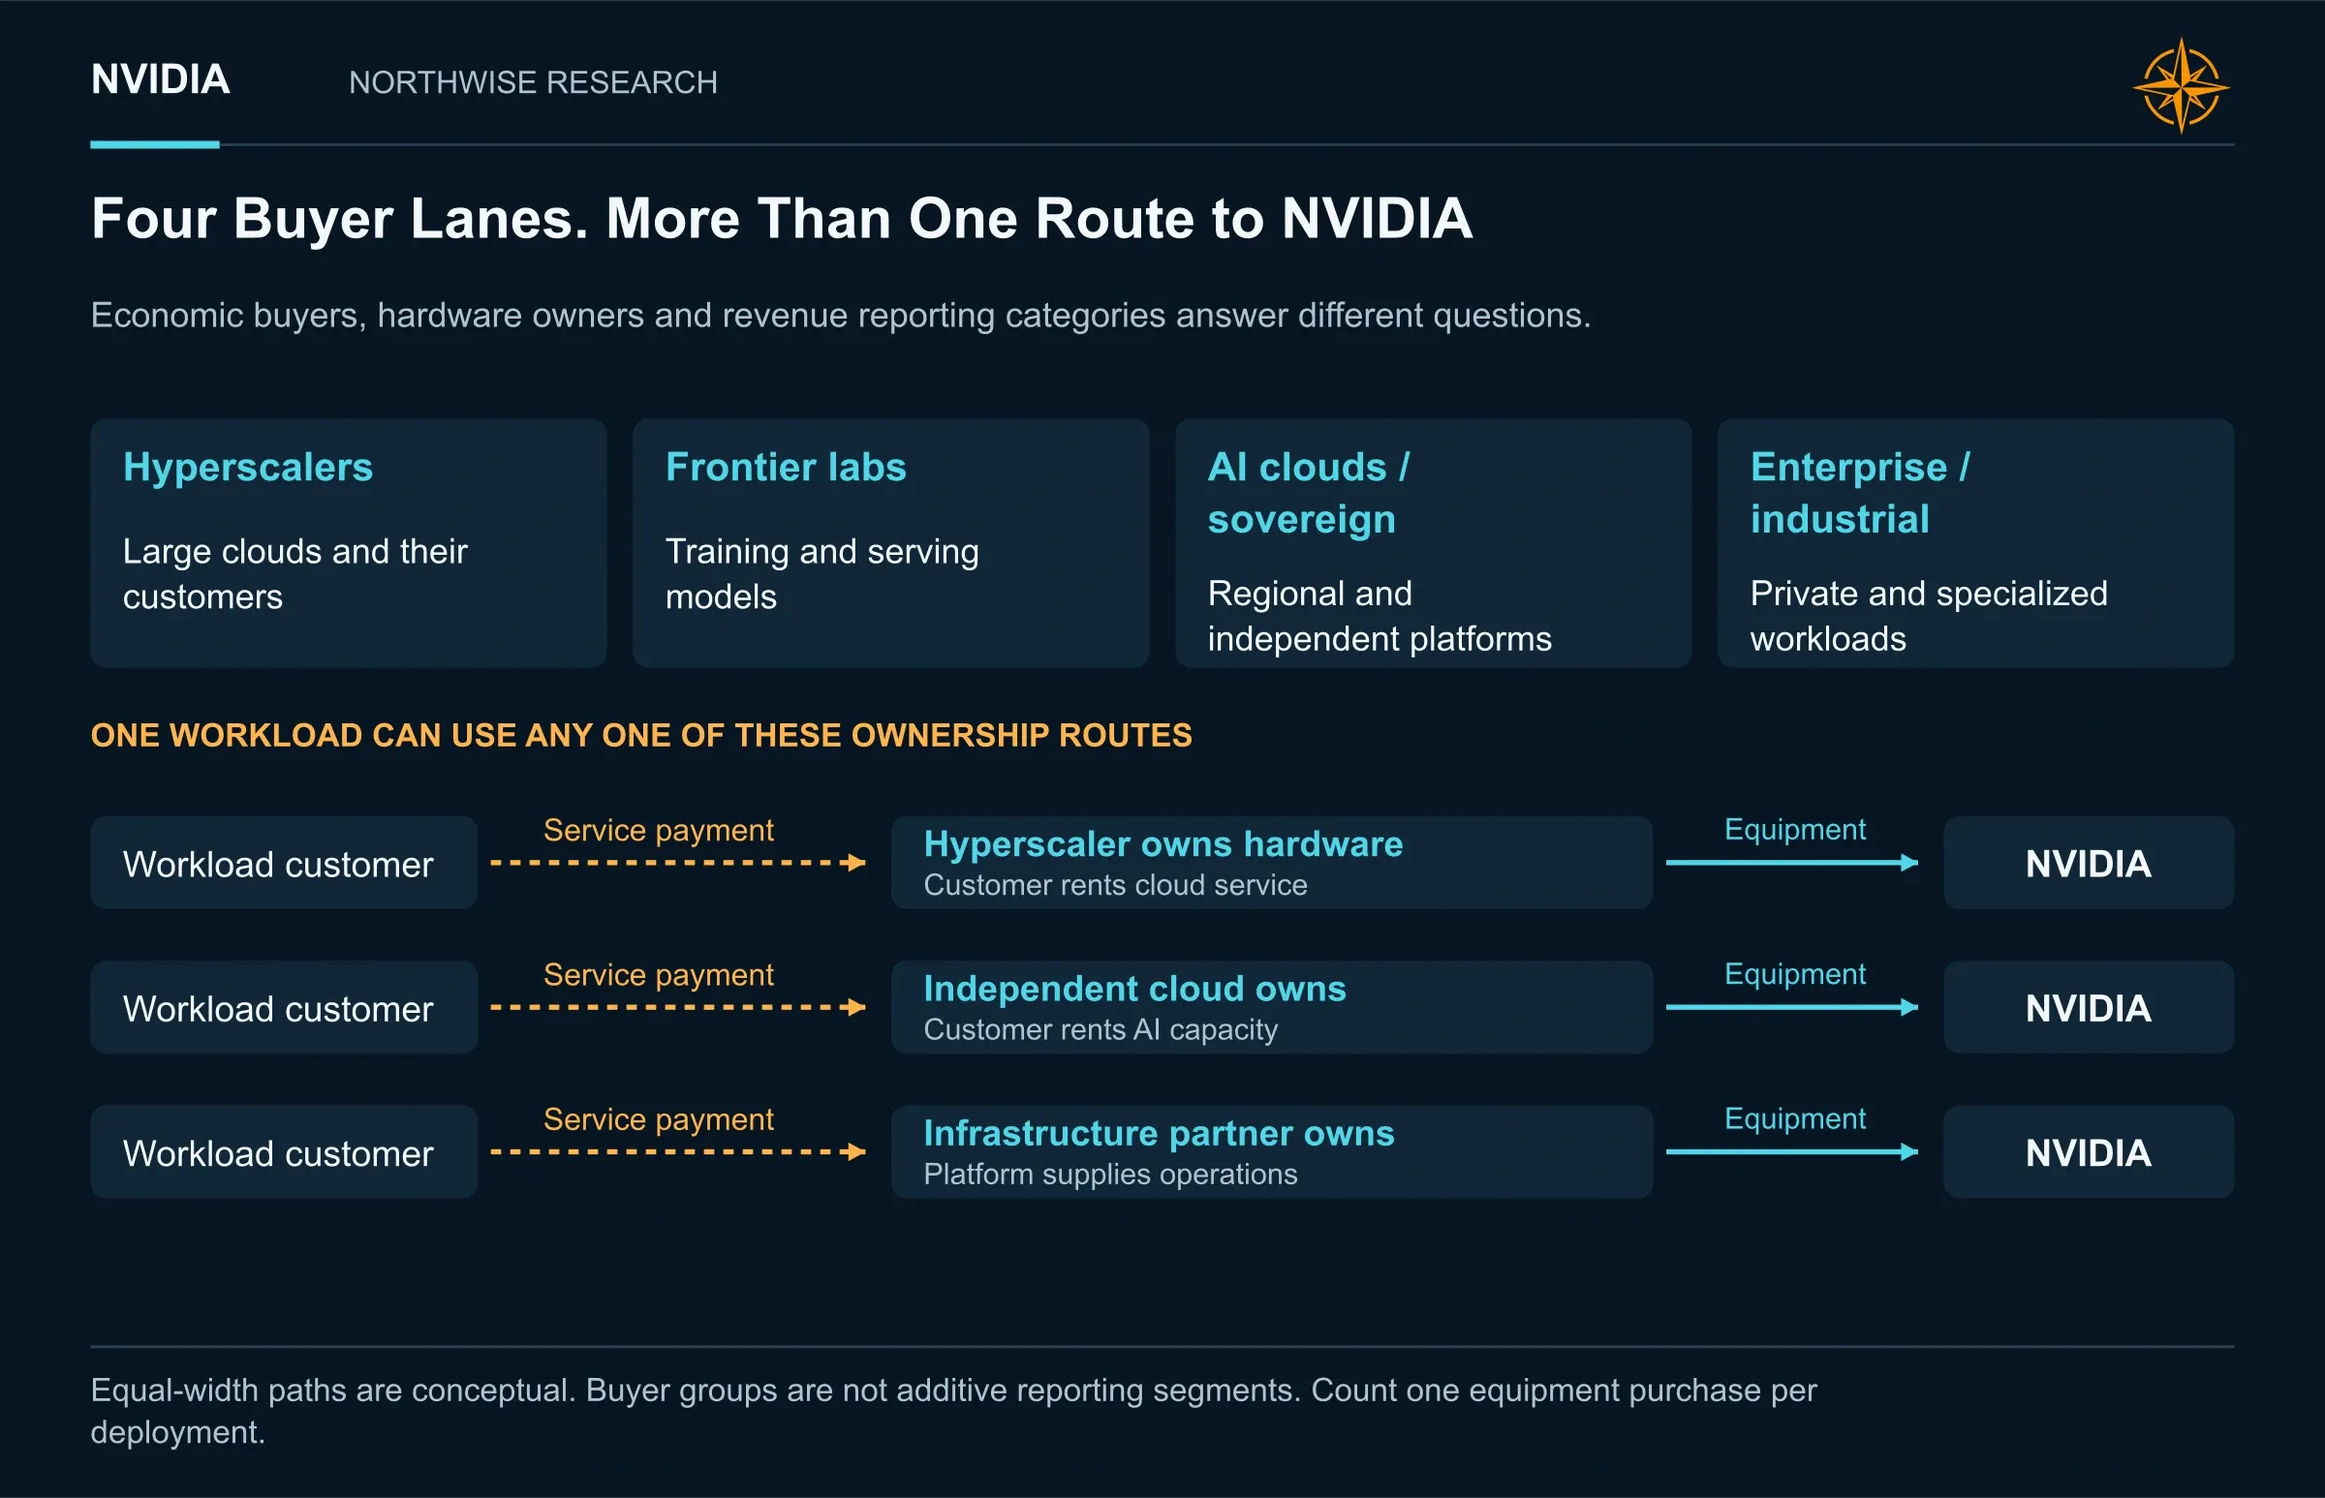Click the subtitle starting with 'Economic buyers'
This screenshot has height=1498, width=2325.
click(x=841, y=315)
